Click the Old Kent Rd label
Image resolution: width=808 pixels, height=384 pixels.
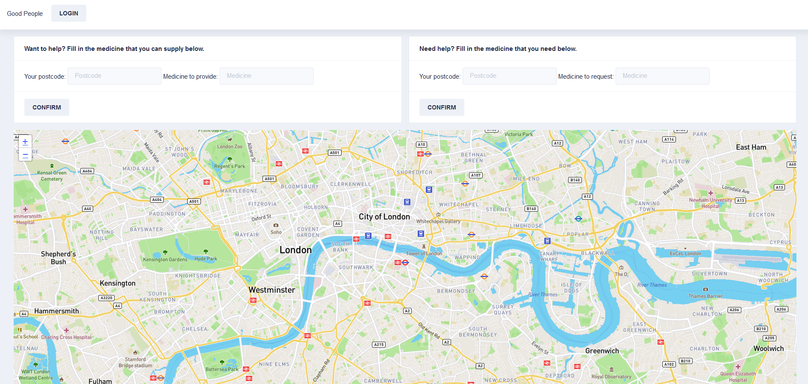429,331
